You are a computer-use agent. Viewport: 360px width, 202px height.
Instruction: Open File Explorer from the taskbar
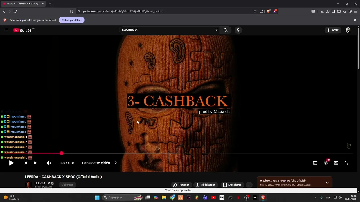pos(164,198)
